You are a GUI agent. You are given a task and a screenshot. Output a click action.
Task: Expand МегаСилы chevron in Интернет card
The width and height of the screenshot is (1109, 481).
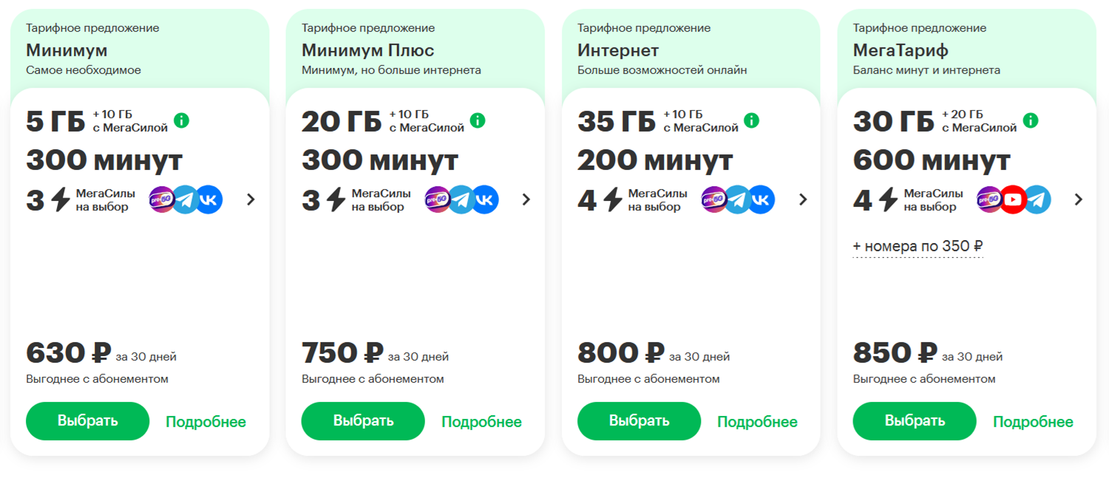[x=803, y=199]
